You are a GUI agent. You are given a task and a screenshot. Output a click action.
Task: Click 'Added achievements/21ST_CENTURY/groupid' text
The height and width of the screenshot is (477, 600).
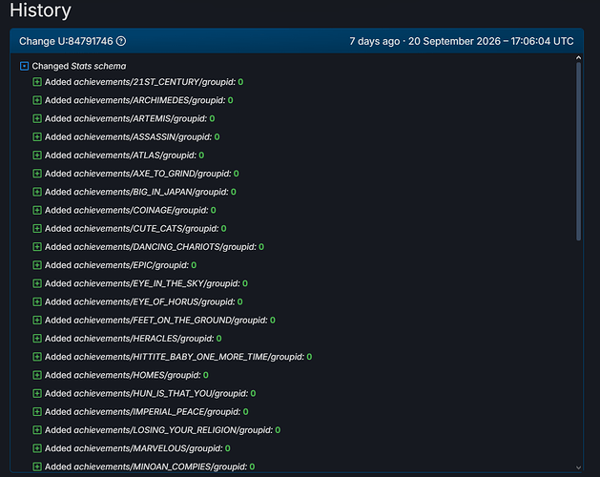(139, 82)
